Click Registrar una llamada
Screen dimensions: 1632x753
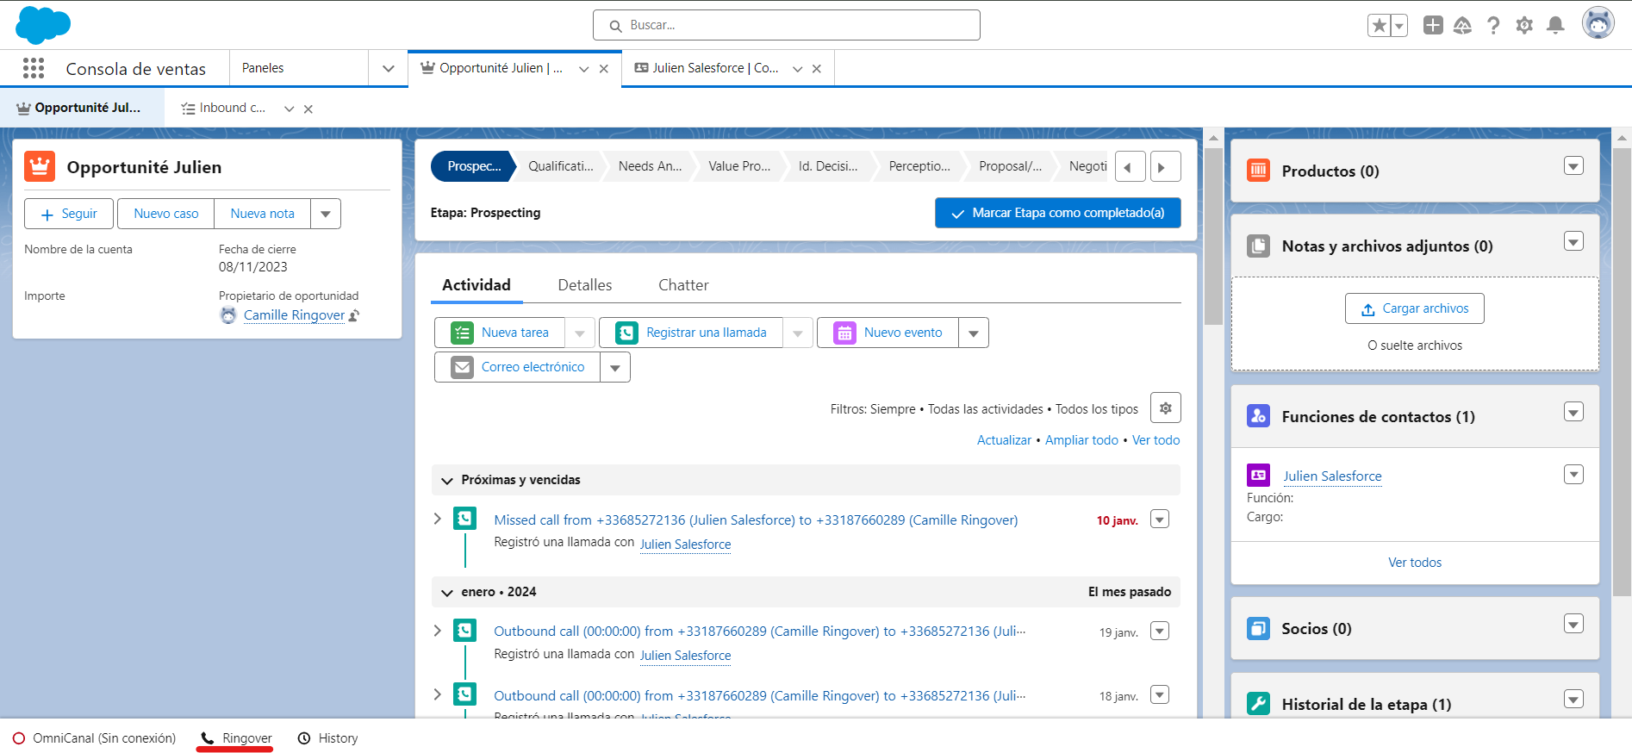pyautogui.click(x=691, y=333)
